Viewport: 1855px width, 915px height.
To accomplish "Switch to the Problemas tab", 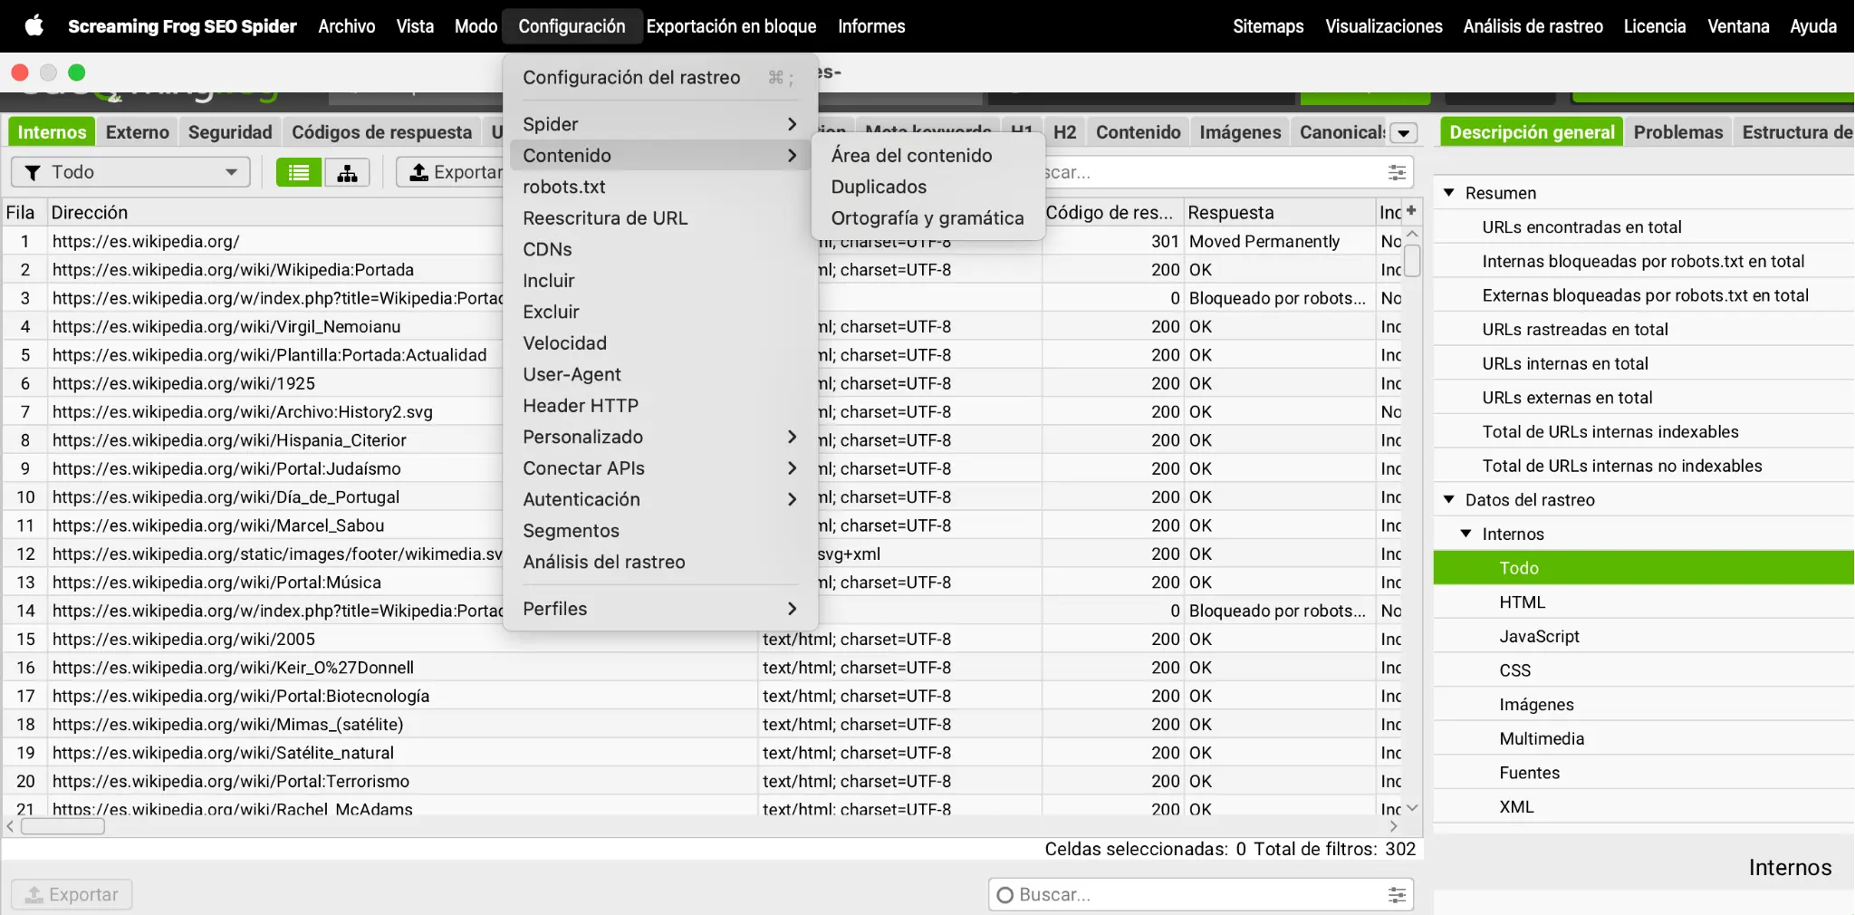I will 1678,132.
